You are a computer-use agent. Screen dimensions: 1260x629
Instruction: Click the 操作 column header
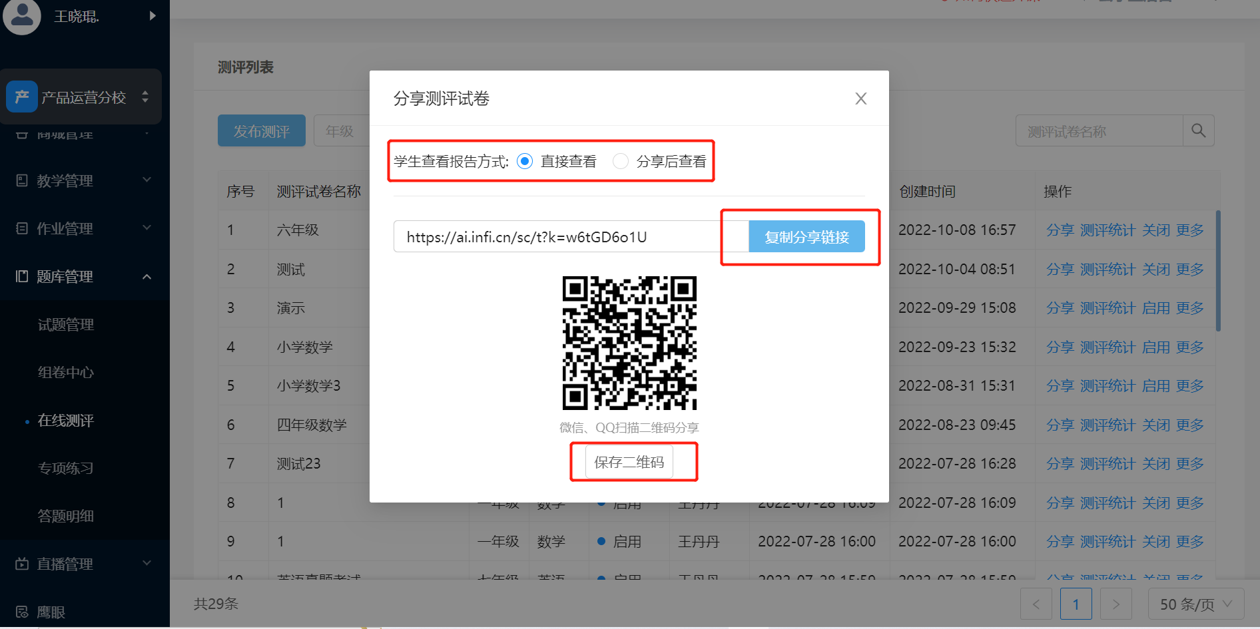coord(1058,191)
